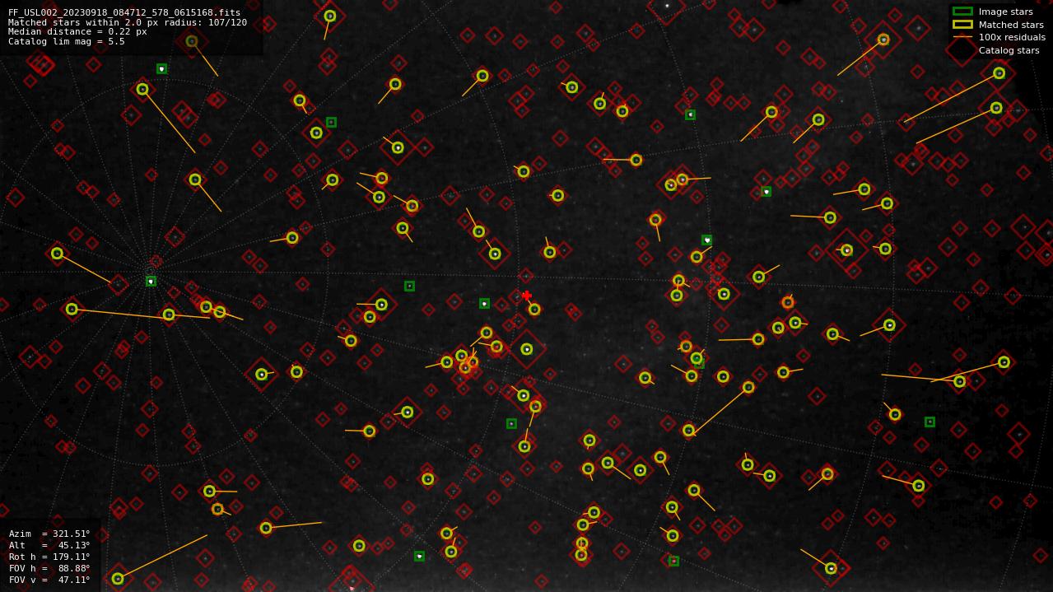Click the green Image stars legend square

pyautogui.click(x=962, y=12)
